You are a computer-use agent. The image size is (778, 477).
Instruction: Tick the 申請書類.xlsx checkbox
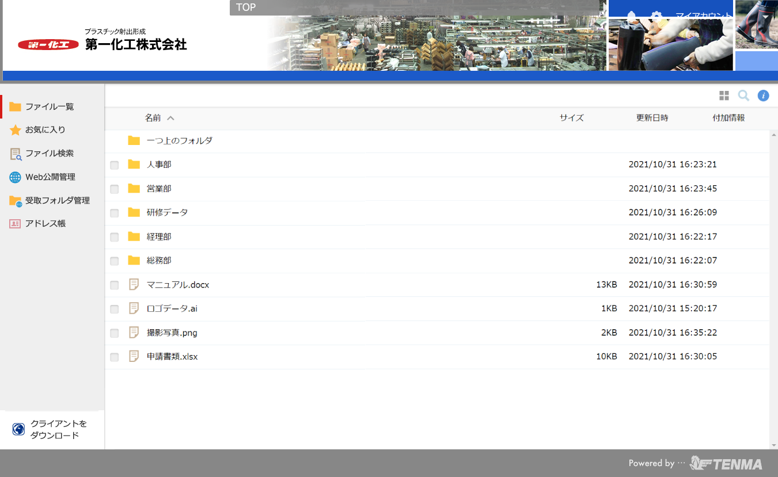pos(115,357)
